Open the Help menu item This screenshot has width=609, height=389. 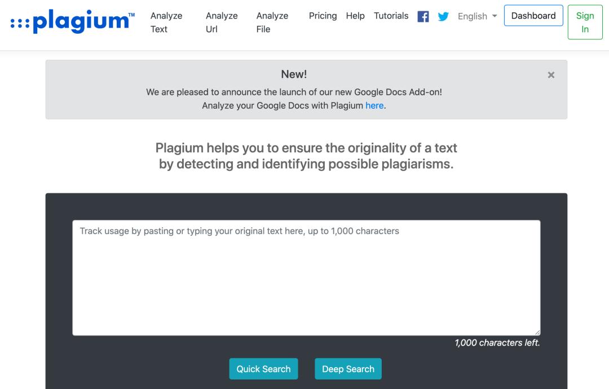[x=355, y=16]
